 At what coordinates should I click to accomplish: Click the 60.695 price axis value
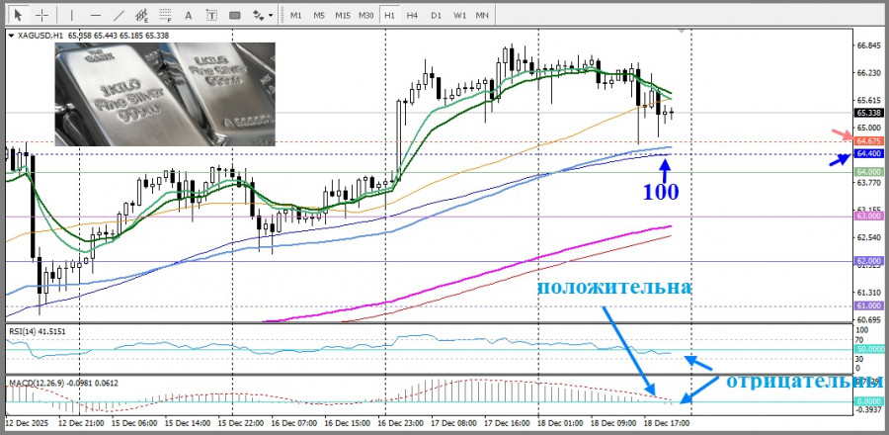(x=867, y=320)
